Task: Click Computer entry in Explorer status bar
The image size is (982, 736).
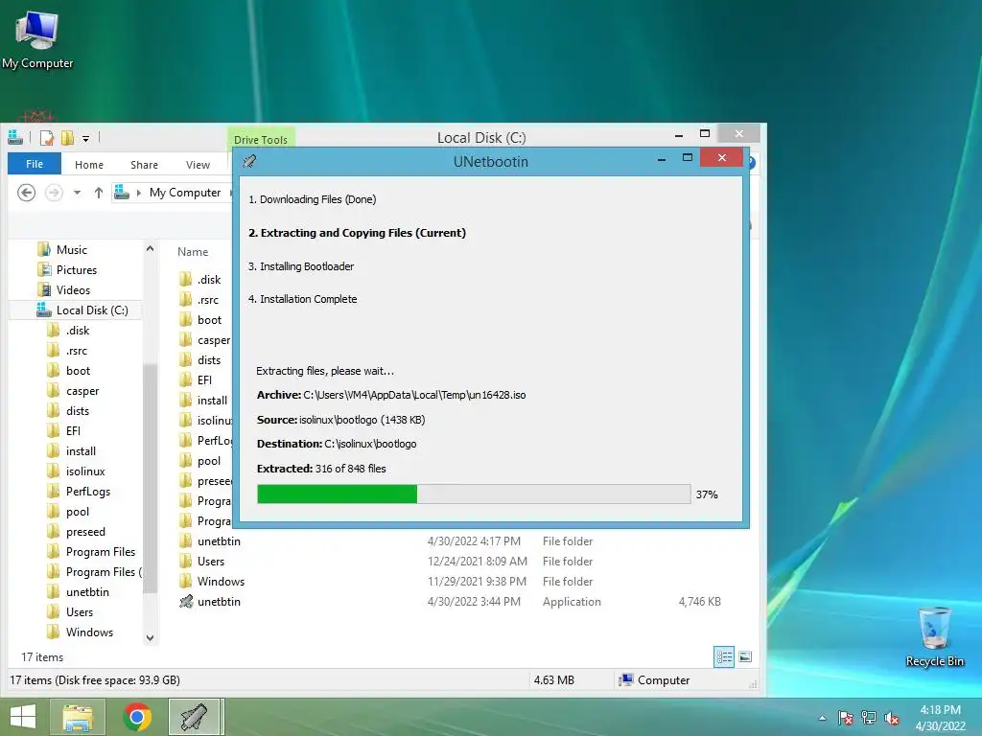Action: click(x=654, y=679)
